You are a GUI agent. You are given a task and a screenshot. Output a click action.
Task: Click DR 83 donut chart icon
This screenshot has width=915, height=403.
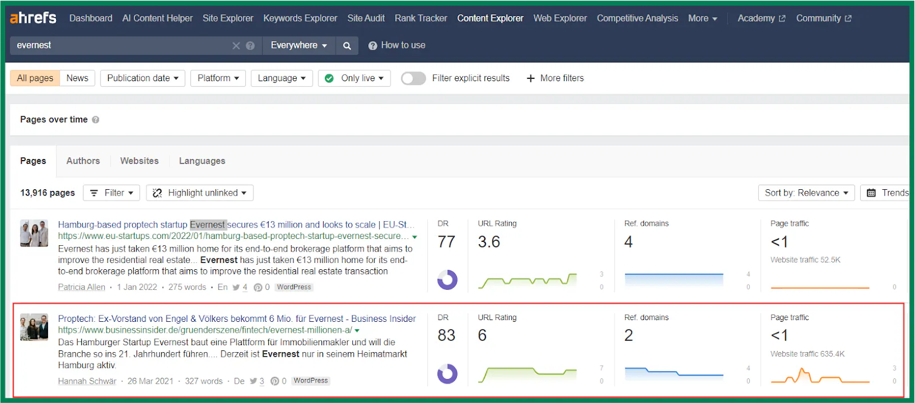pos(447,374)
